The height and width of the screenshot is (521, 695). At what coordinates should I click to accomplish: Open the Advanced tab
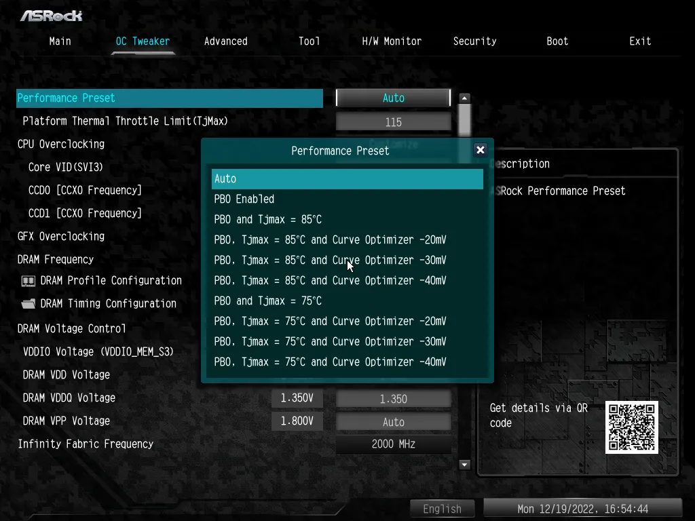tap(225, 41)
